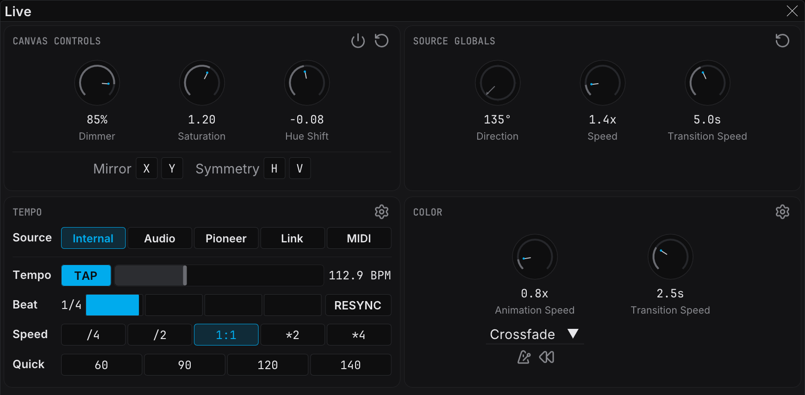805x395 pixels.
Task: Set quick tempo to 90
Action: pyautogui.click(x=185, y=365)
